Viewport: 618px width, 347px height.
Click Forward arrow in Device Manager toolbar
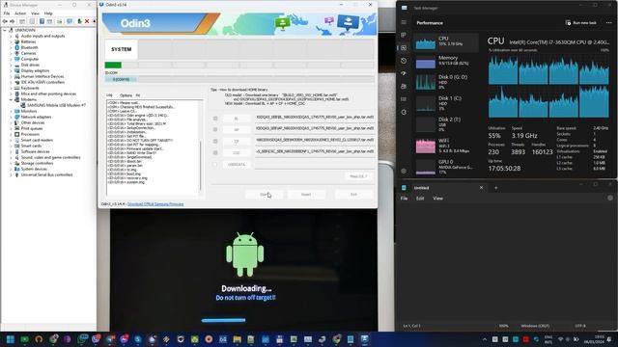click(13, 21)
